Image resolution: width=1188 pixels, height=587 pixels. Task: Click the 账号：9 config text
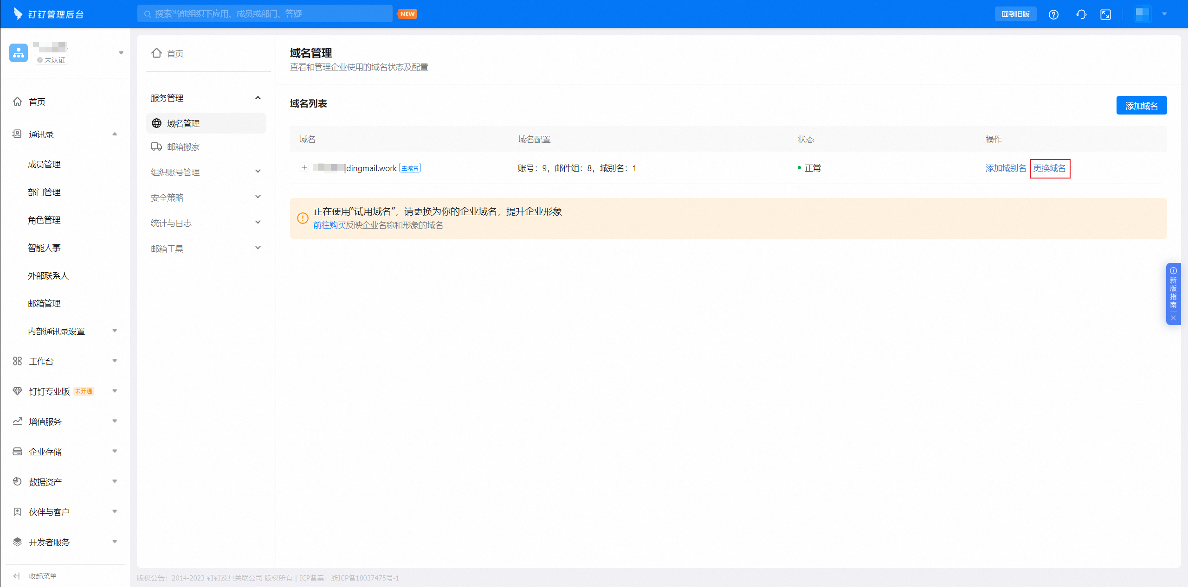point(533,168)
